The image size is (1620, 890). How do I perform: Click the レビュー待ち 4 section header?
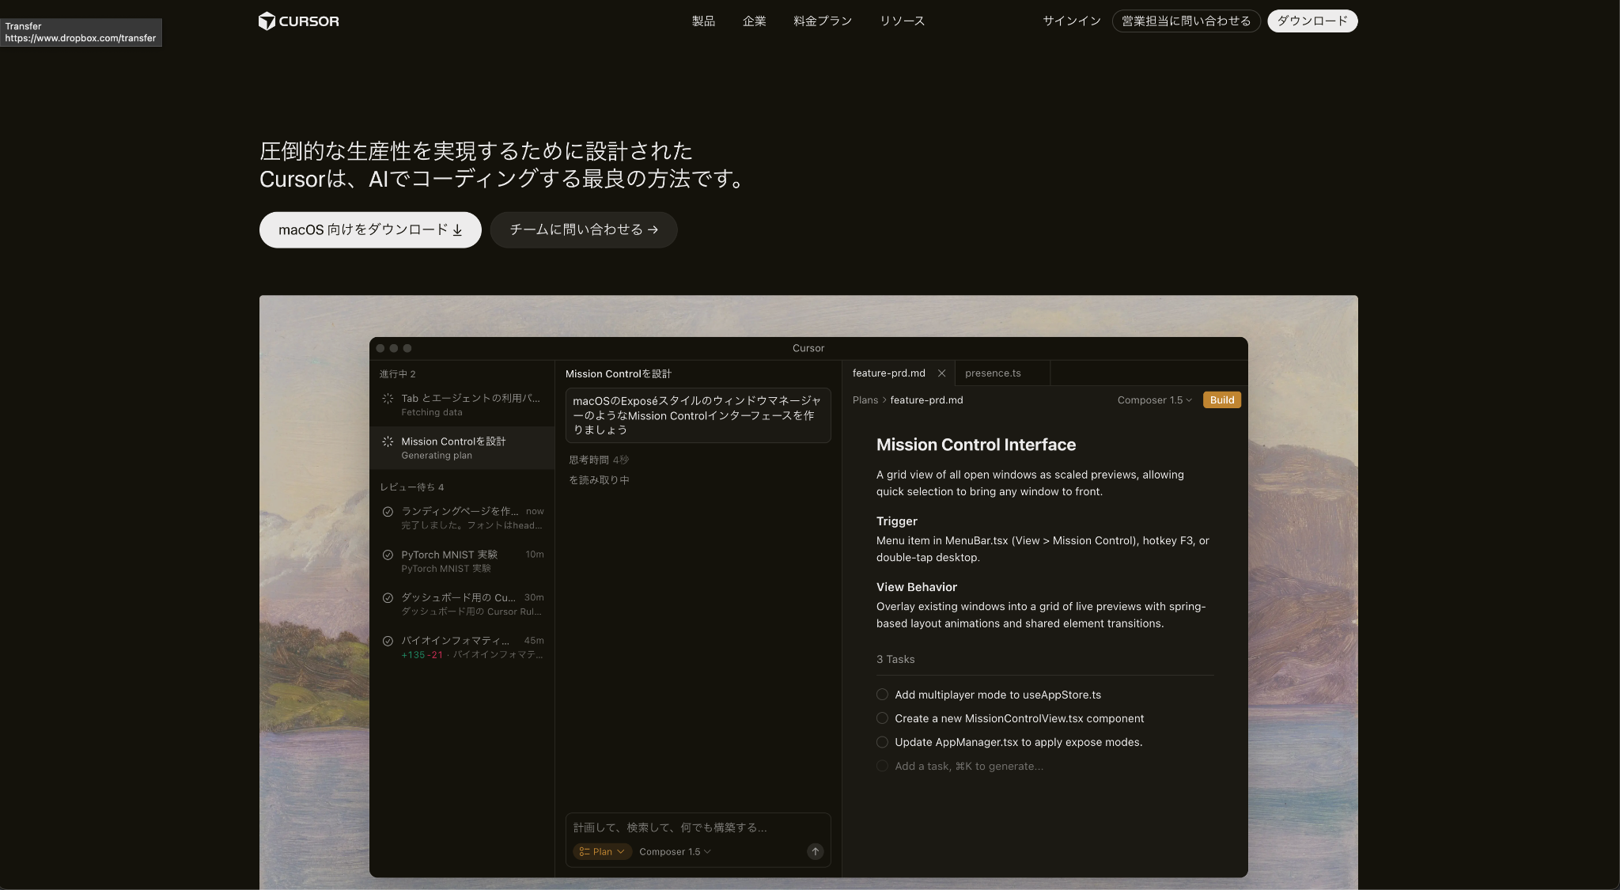click(411, 487)
